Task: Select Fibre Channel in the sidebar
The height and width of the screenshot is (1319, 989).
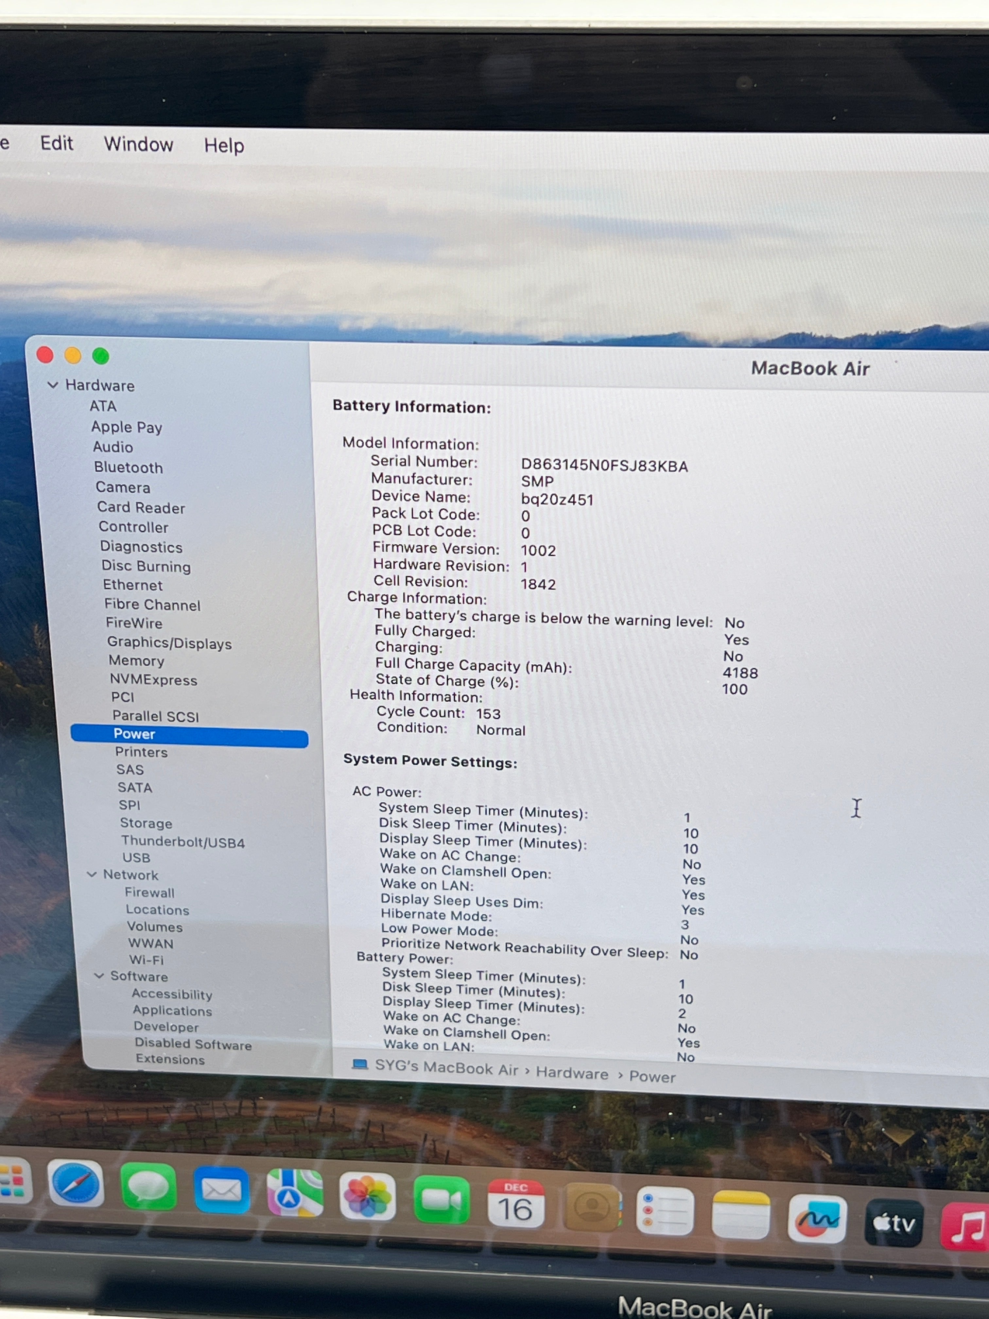Action: [x=153, y=605]
